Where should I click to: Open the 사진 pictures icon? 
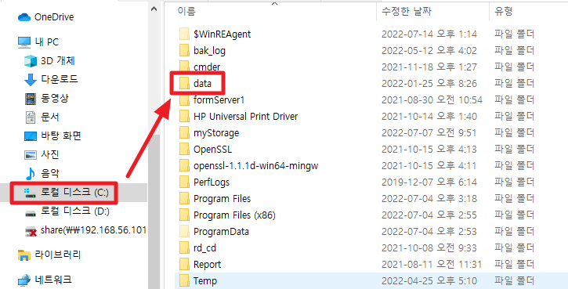31,155
